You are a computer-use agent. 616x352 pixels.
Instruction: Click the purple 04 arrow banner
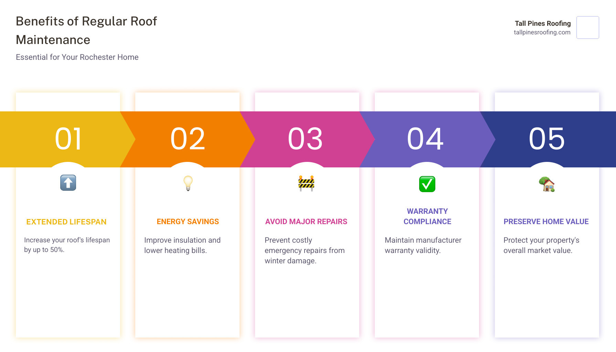pyautogui.click(x=425, y=139)
